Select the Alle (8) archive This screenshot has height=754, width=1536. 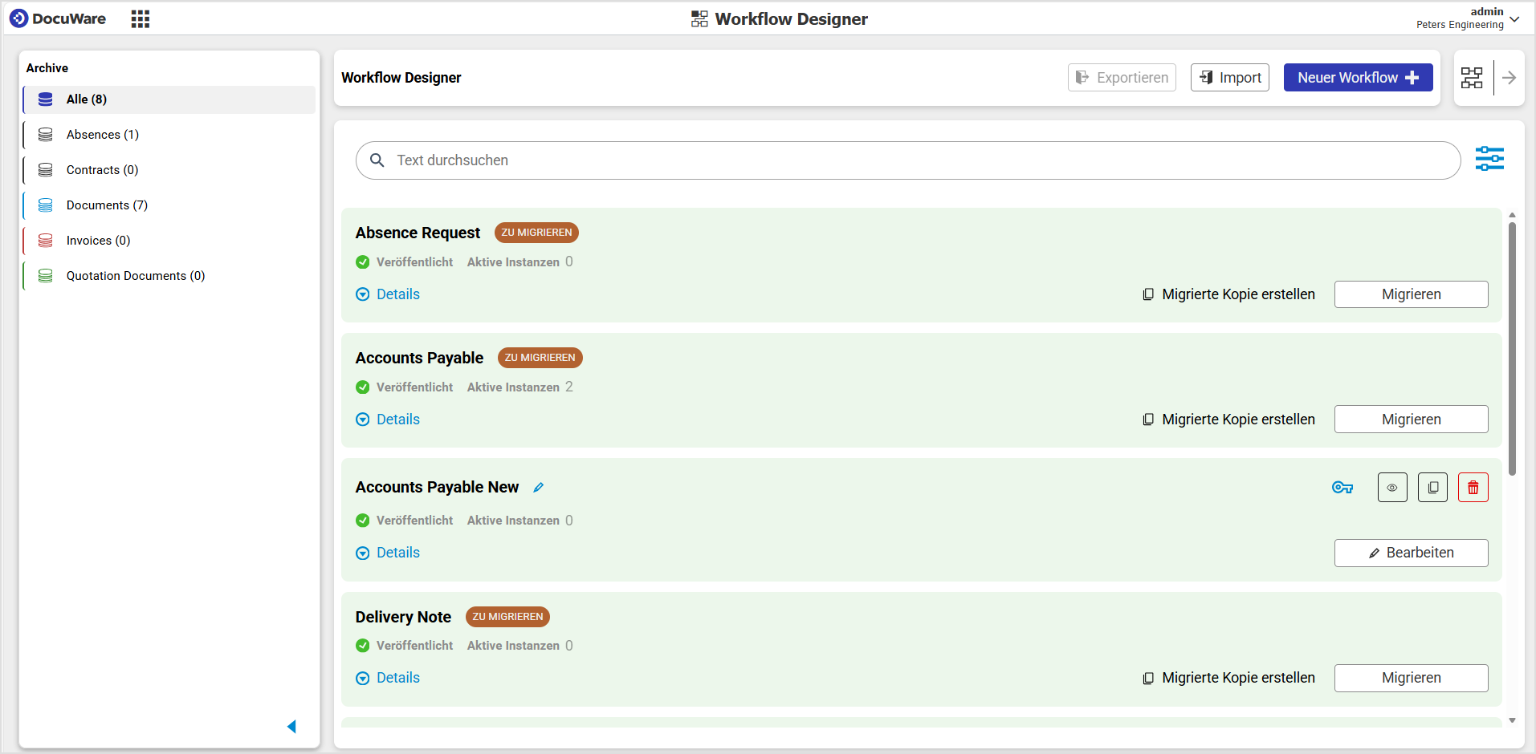coord(85,99)
